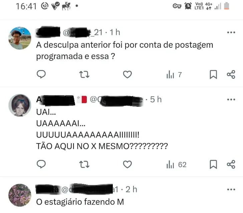
Task: Repost the tweet about 'postagem programada'
Action: pos(84,74)
